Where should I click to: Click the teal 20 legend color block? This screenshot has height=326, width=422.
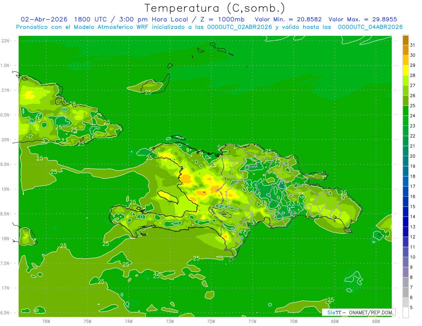tap(405, 151)
